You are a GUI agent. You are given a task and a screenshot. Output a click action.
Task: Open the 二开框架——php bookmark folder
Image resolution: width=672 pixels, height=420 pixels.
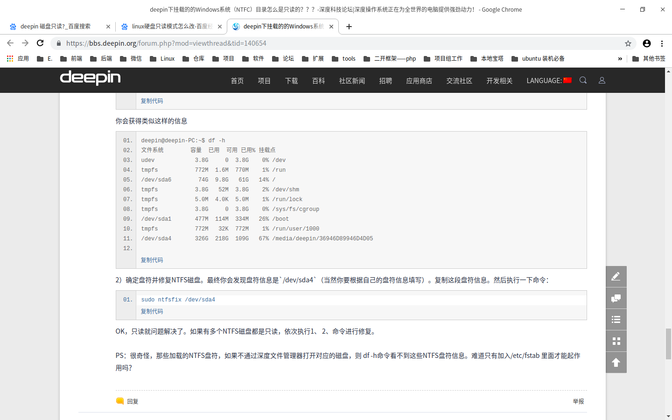pyautogui.click(x=390, y=59)
